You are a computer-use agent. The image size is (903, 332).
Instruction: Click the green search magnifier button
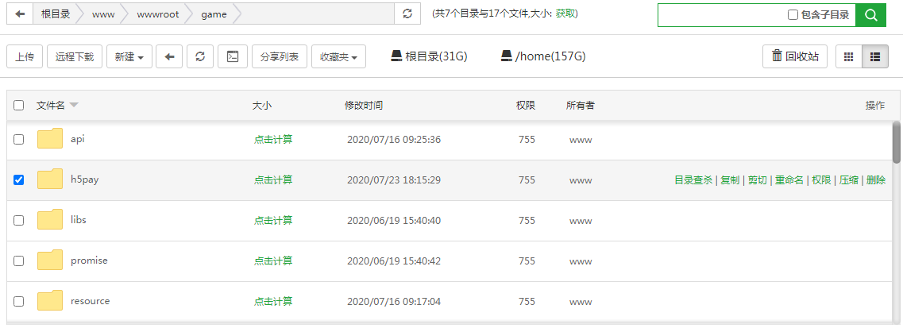870,15
